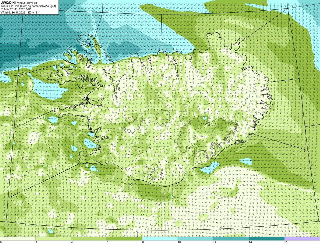Click the '12' label on the color scale

(214, 242)
